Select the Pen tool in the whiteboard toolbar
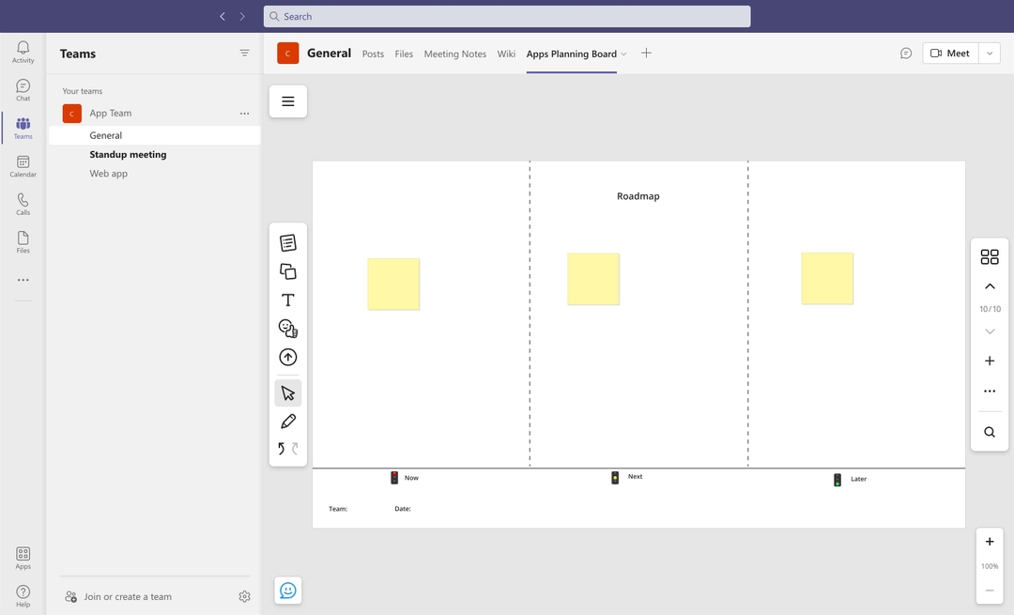The width and height of the screenshot is (1014, 615). click(x=287, y=421)
